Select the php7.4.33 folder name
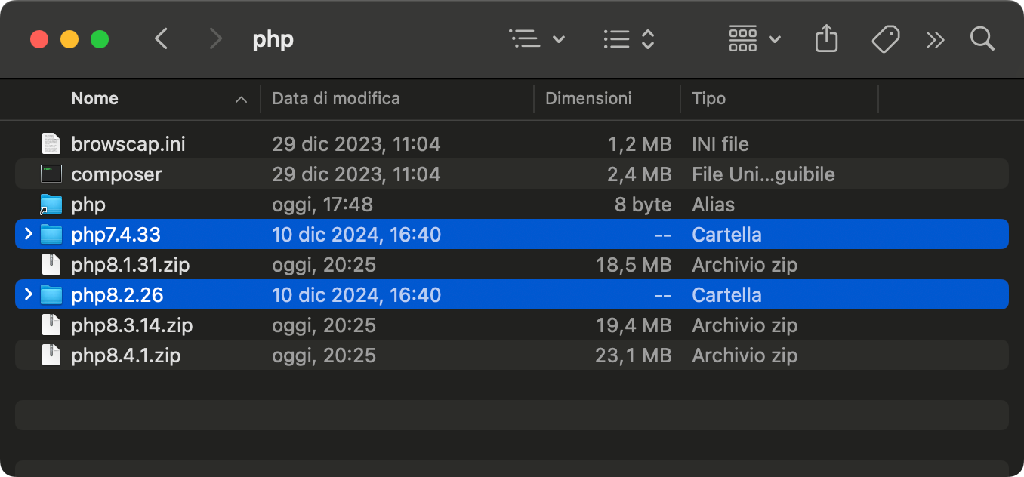Viewport: 1024px width, 477px height. click(x=116, y=235)
